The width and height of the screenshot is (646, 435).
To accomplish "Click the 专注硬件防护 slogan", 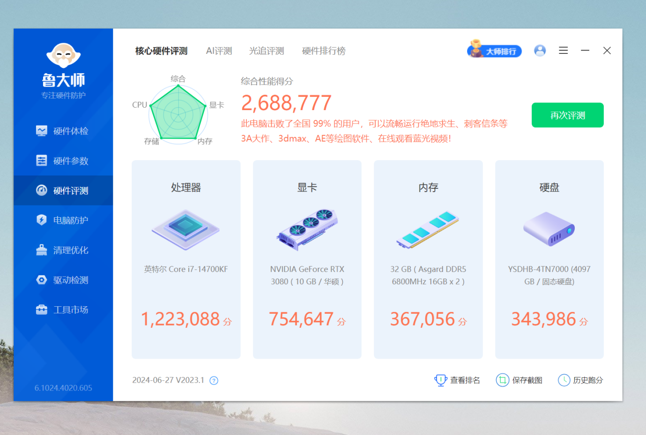I will click(63, 96).
